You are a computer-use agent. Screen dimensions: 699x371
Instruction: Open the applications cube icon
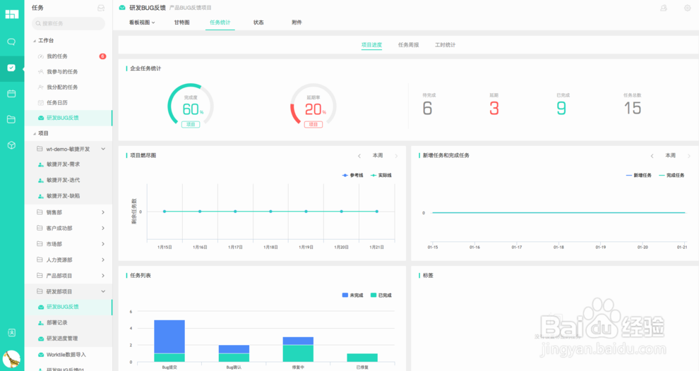click(11, 145)
